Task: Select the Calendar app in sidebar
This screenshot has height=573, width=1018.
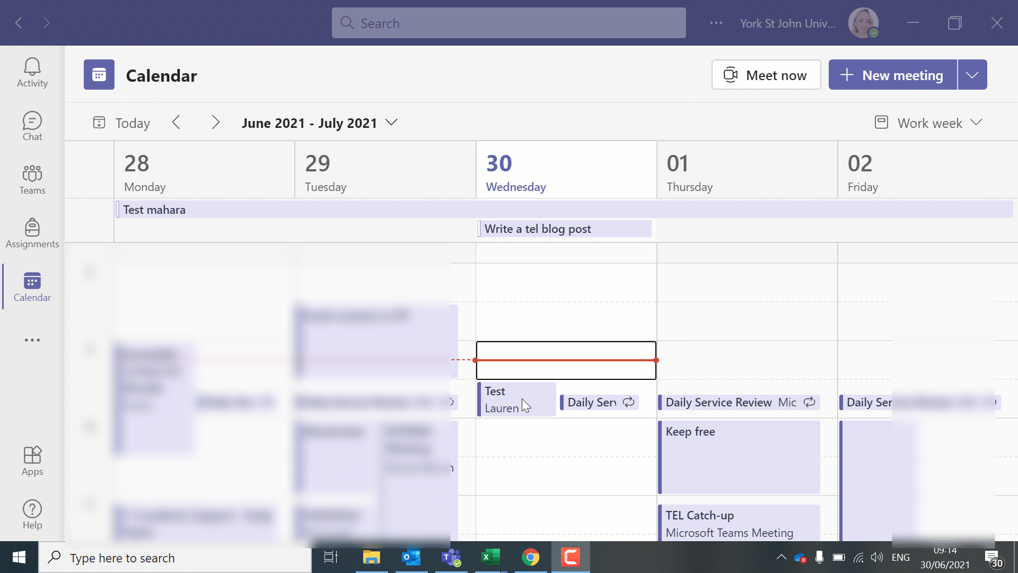Action: coord(32,287)
